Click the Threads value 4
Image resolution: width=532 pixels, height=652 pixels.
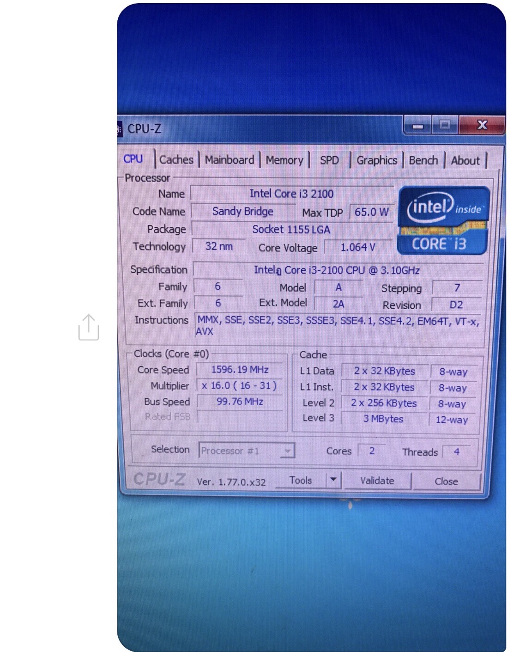(457, 452)
